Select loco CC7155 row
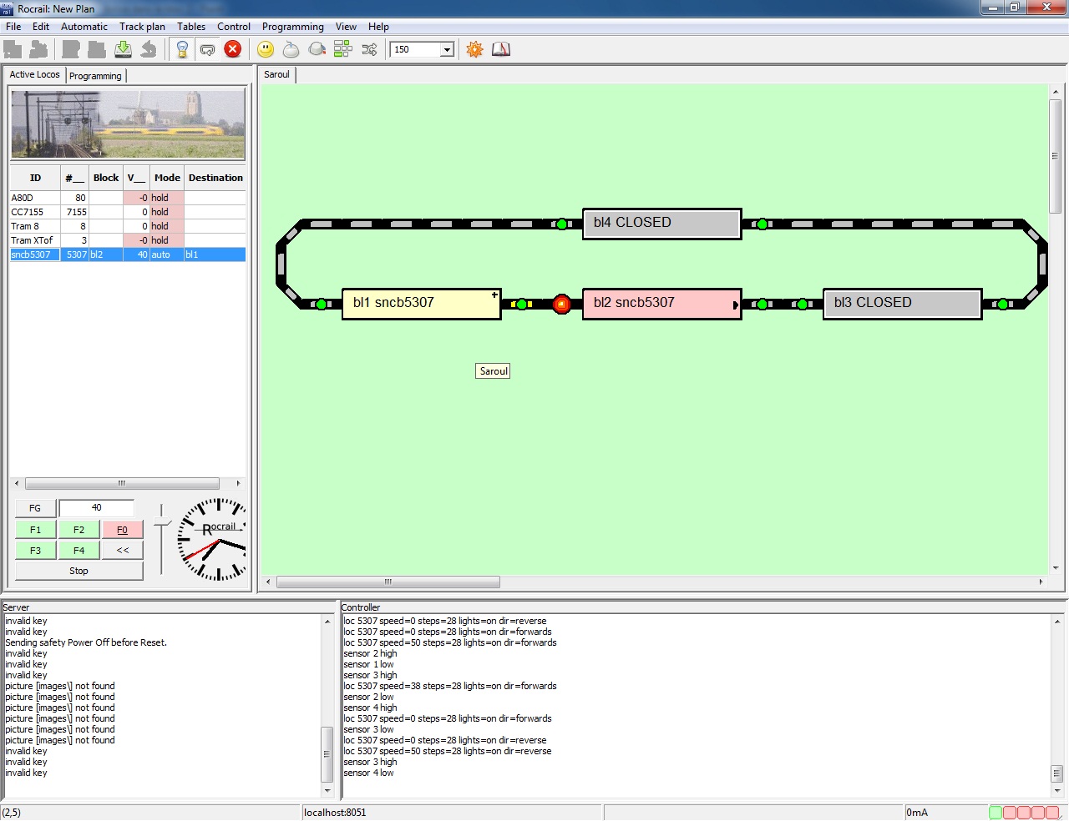1069x821 pixels. click(128, 212)
